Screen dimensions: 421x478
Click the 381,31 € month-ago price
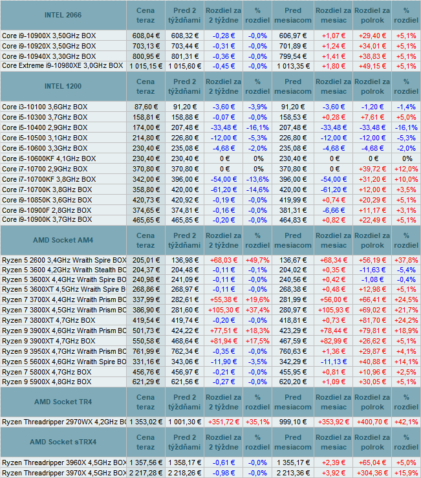[x=293, y=211]
